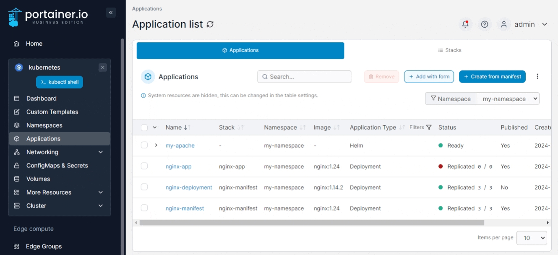
Task: Click the horizontal scrollbar under the table
Action: tap(311, 223)
